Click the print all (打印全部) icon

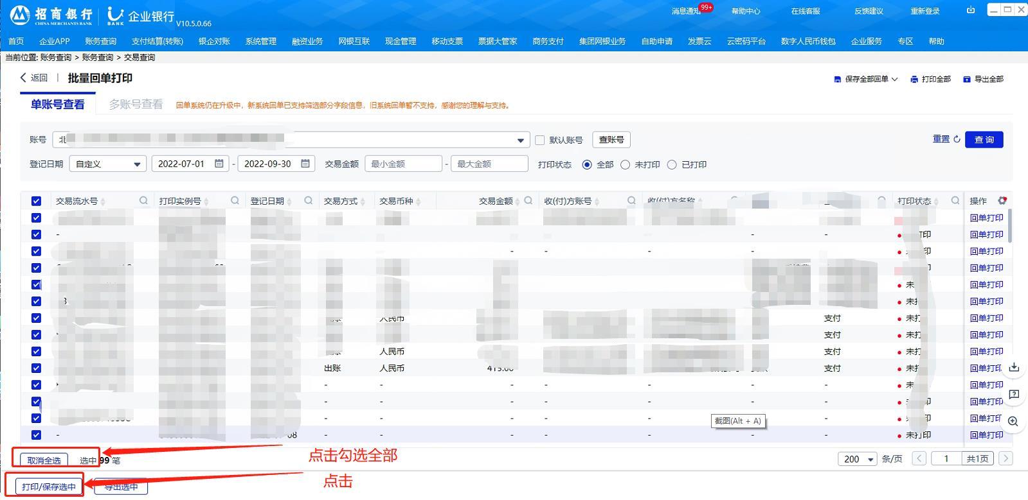pyautogui.click(x=914, y=80)
